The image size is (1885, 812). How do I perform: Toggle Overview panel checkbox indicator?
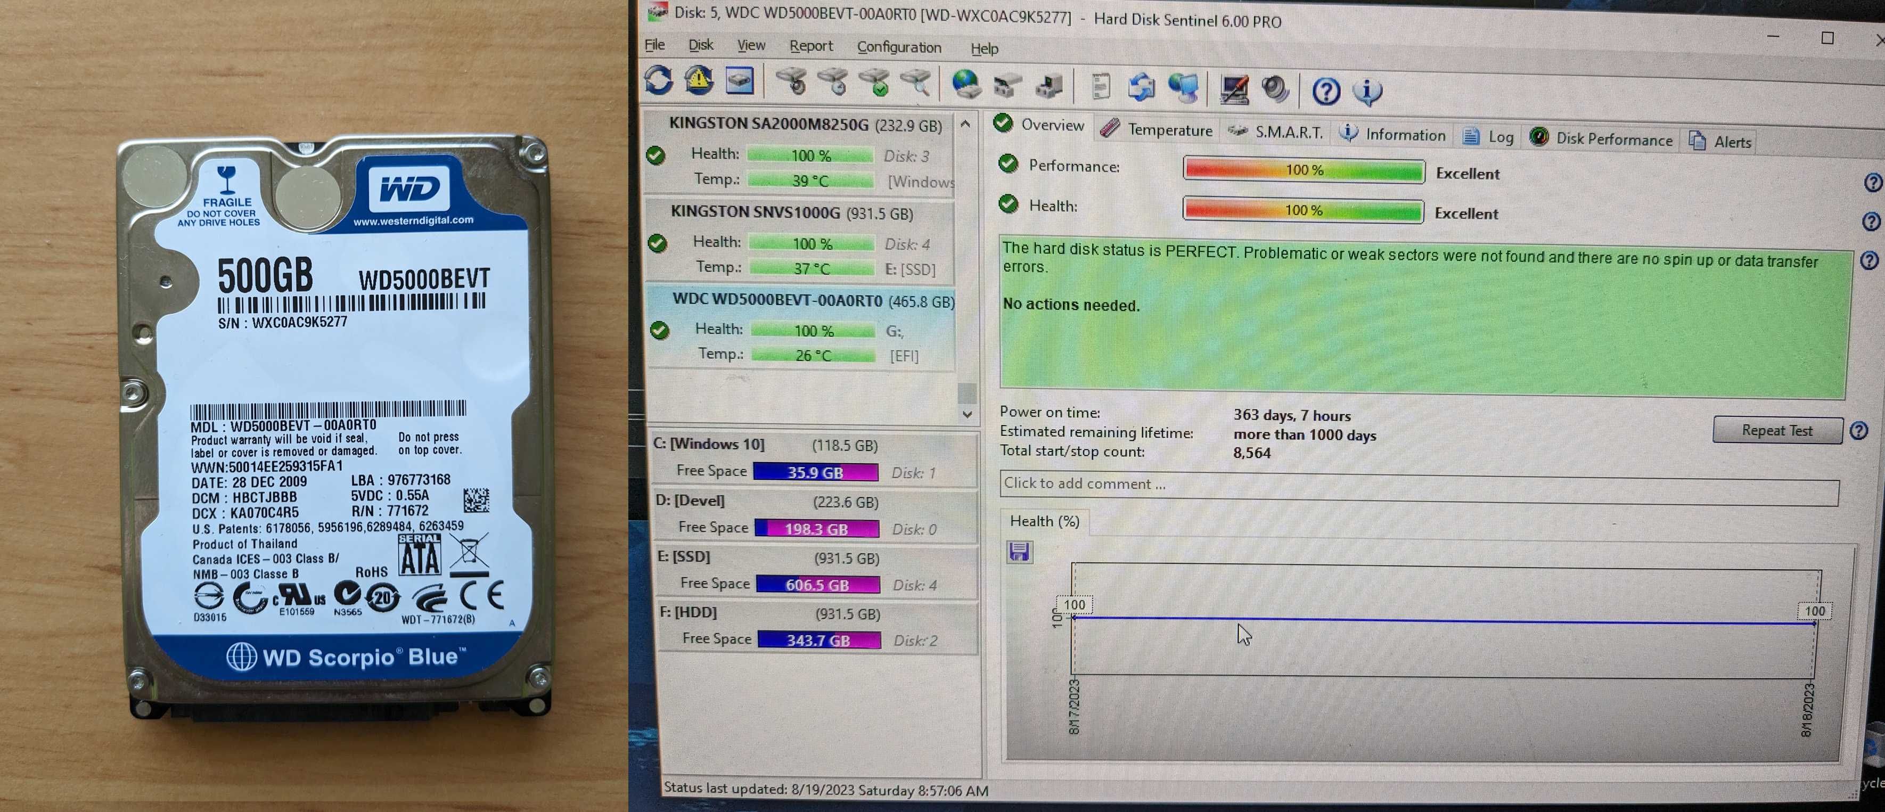click(x=1004, y=131)
